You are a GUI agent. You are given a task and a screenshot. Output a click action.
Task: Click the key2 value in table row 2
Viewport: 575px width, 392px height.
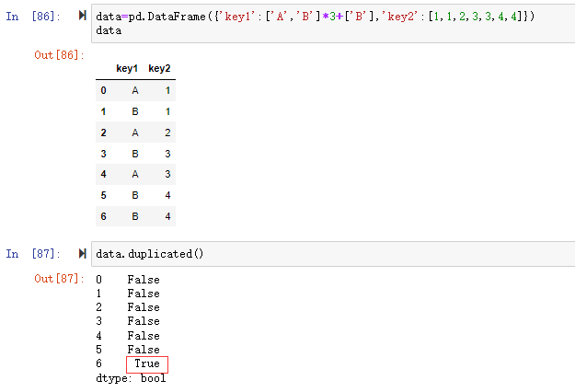[x=167, y=133]
